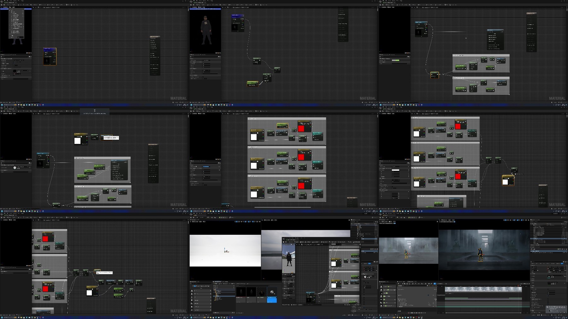This screenshot has height=319, width=568.
Task: Select the lower red node in bottom-left frame
Action: coord(48,287)
